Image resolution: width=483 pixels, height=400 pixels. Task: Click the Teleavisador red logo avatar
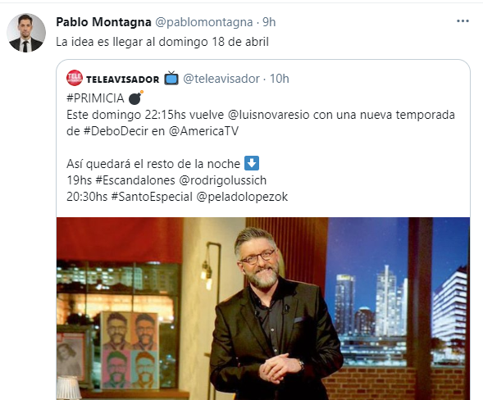point(75,78)
